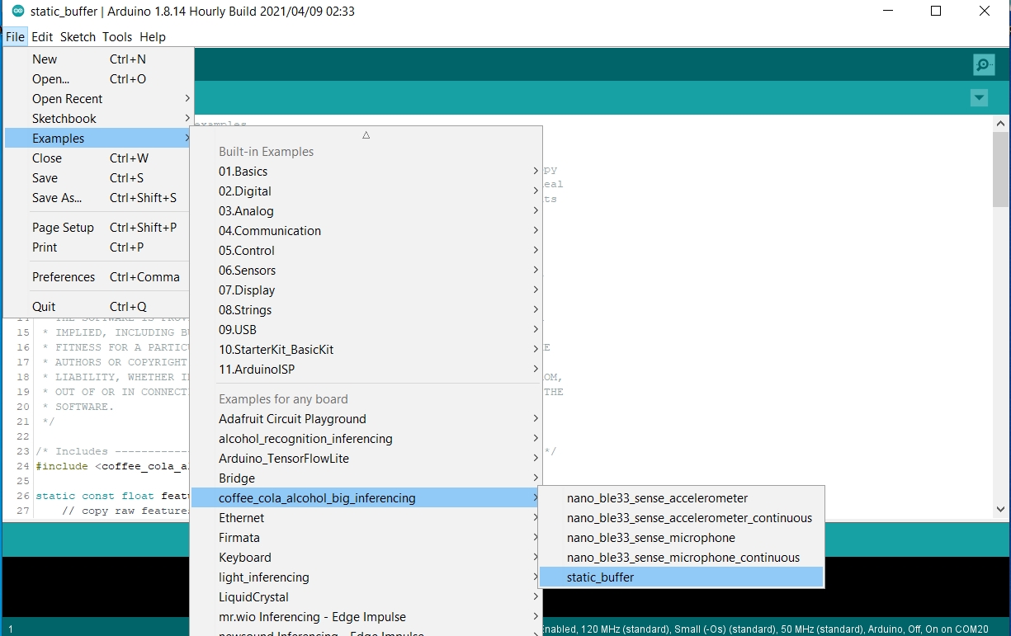Viewport: 1011px width, 636px height.
Task: Load the static_buffer example
Action: 681,577
